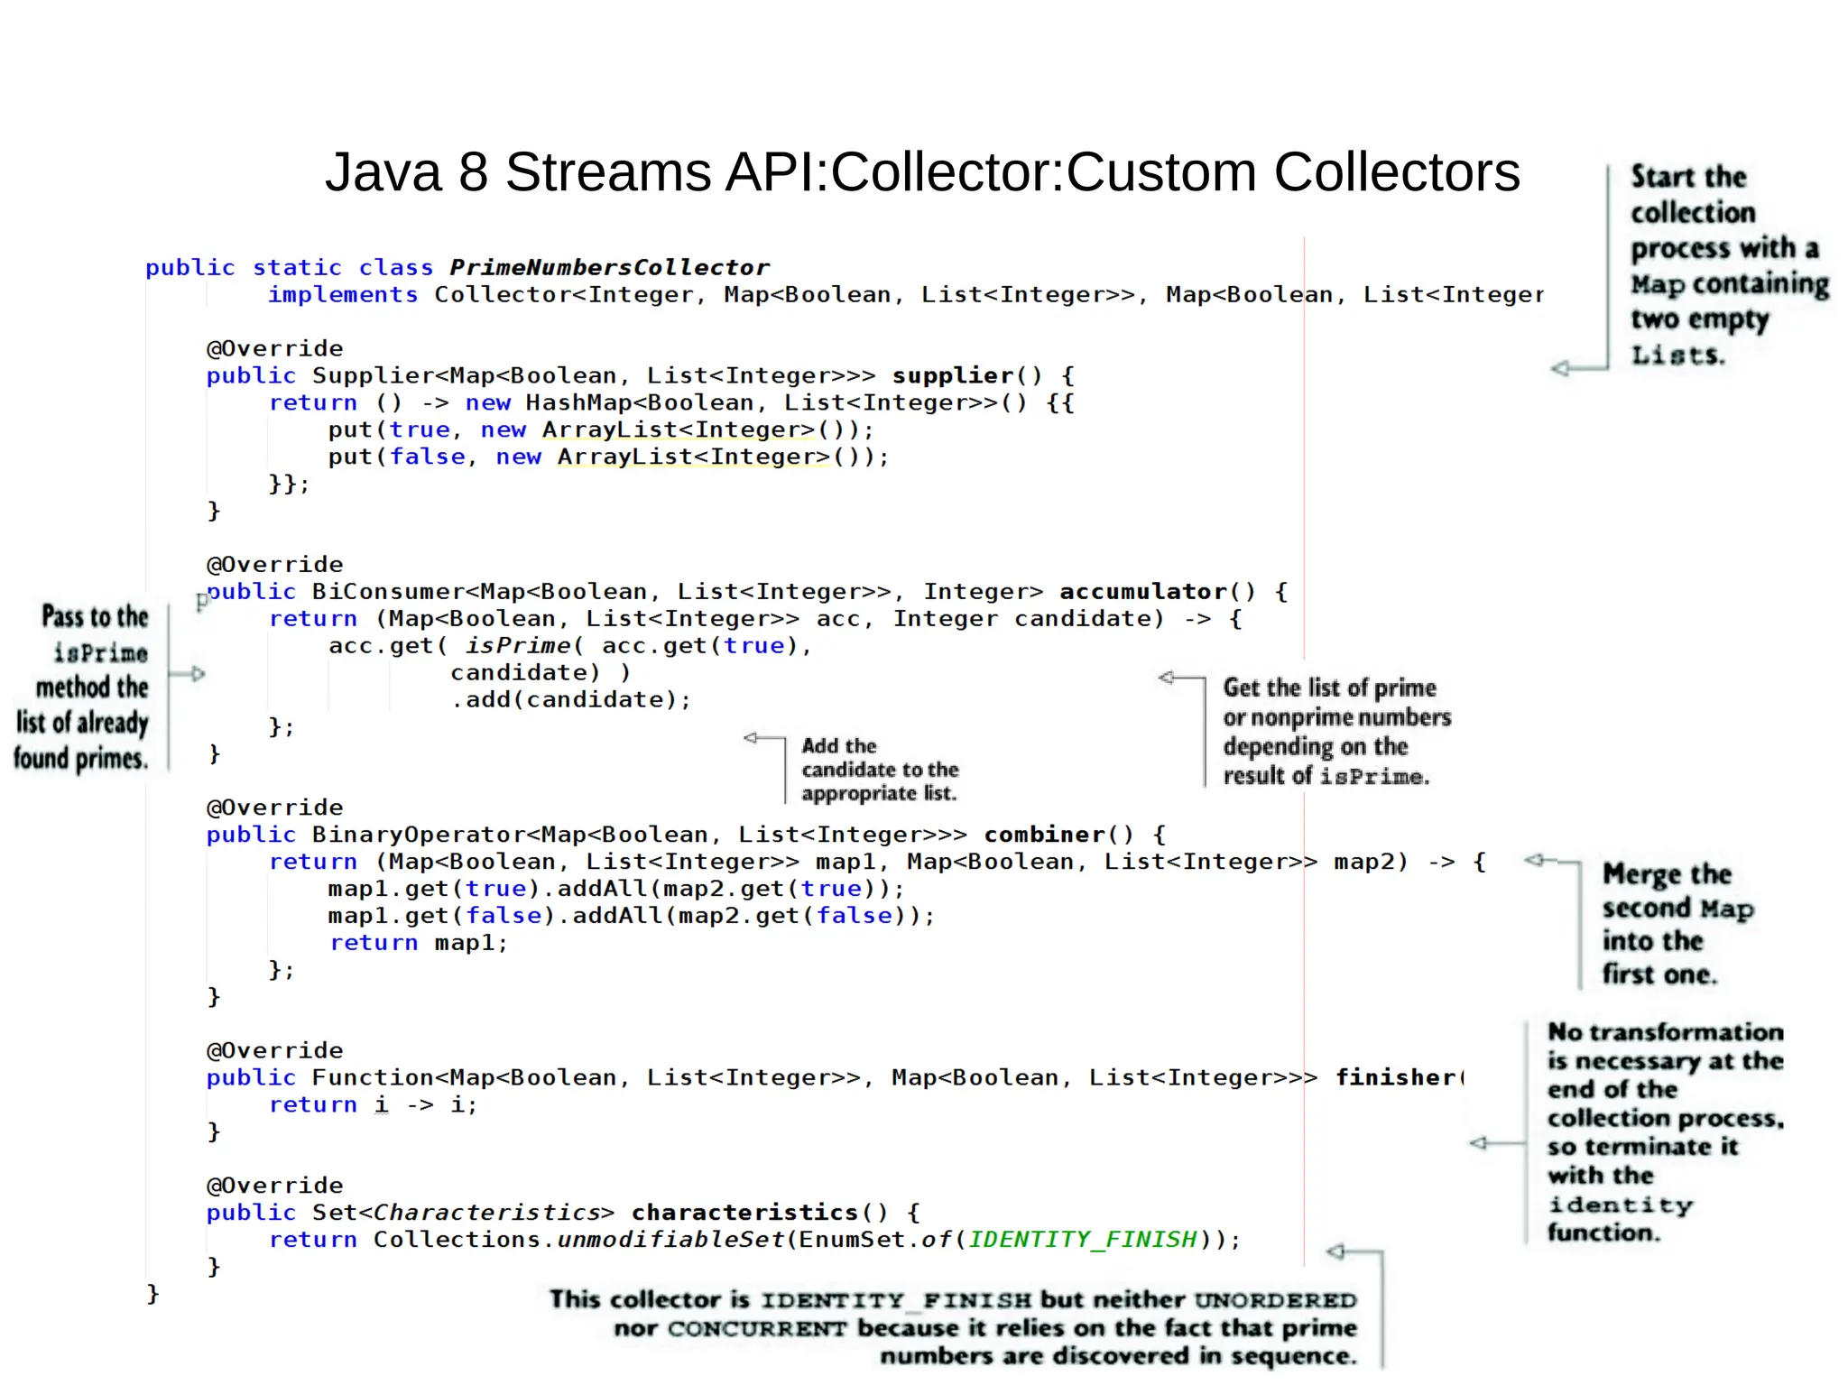Select the 'implements' keyword in class declaration
The image size is (1848, 1385).
pyautogui.click(x=343, y=294)
